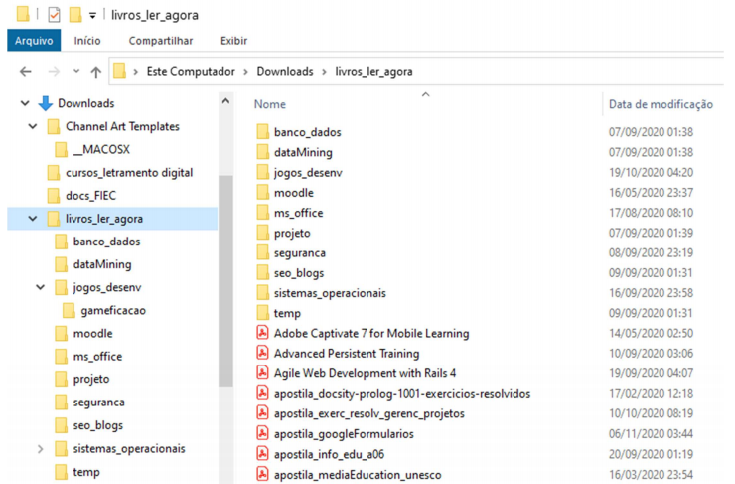Select Agile Web Development with Rails 4
735x484 pixels.
click(365, 373)
